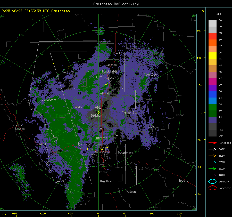
Task: Click the 'Okotoks' city label
Action: point(103,172)
